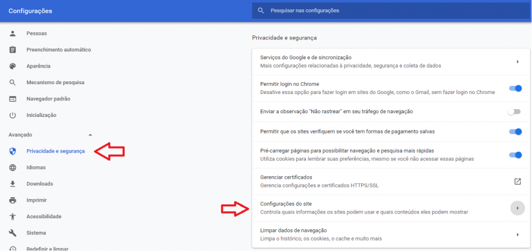The width and height of the screenshot is (532, 251).
Task: Collapse the Avançado section arrow
Action: tap(90, 135)
